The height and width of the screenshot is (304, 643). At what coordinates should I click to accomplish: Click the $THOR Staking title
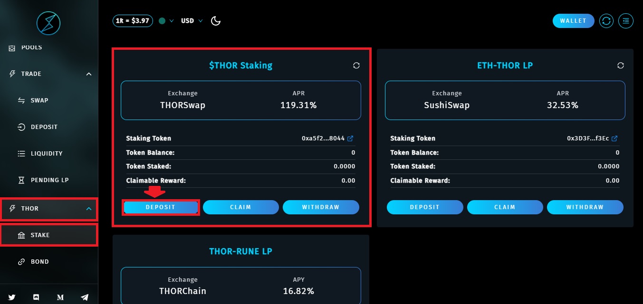[x=241, y=65]
